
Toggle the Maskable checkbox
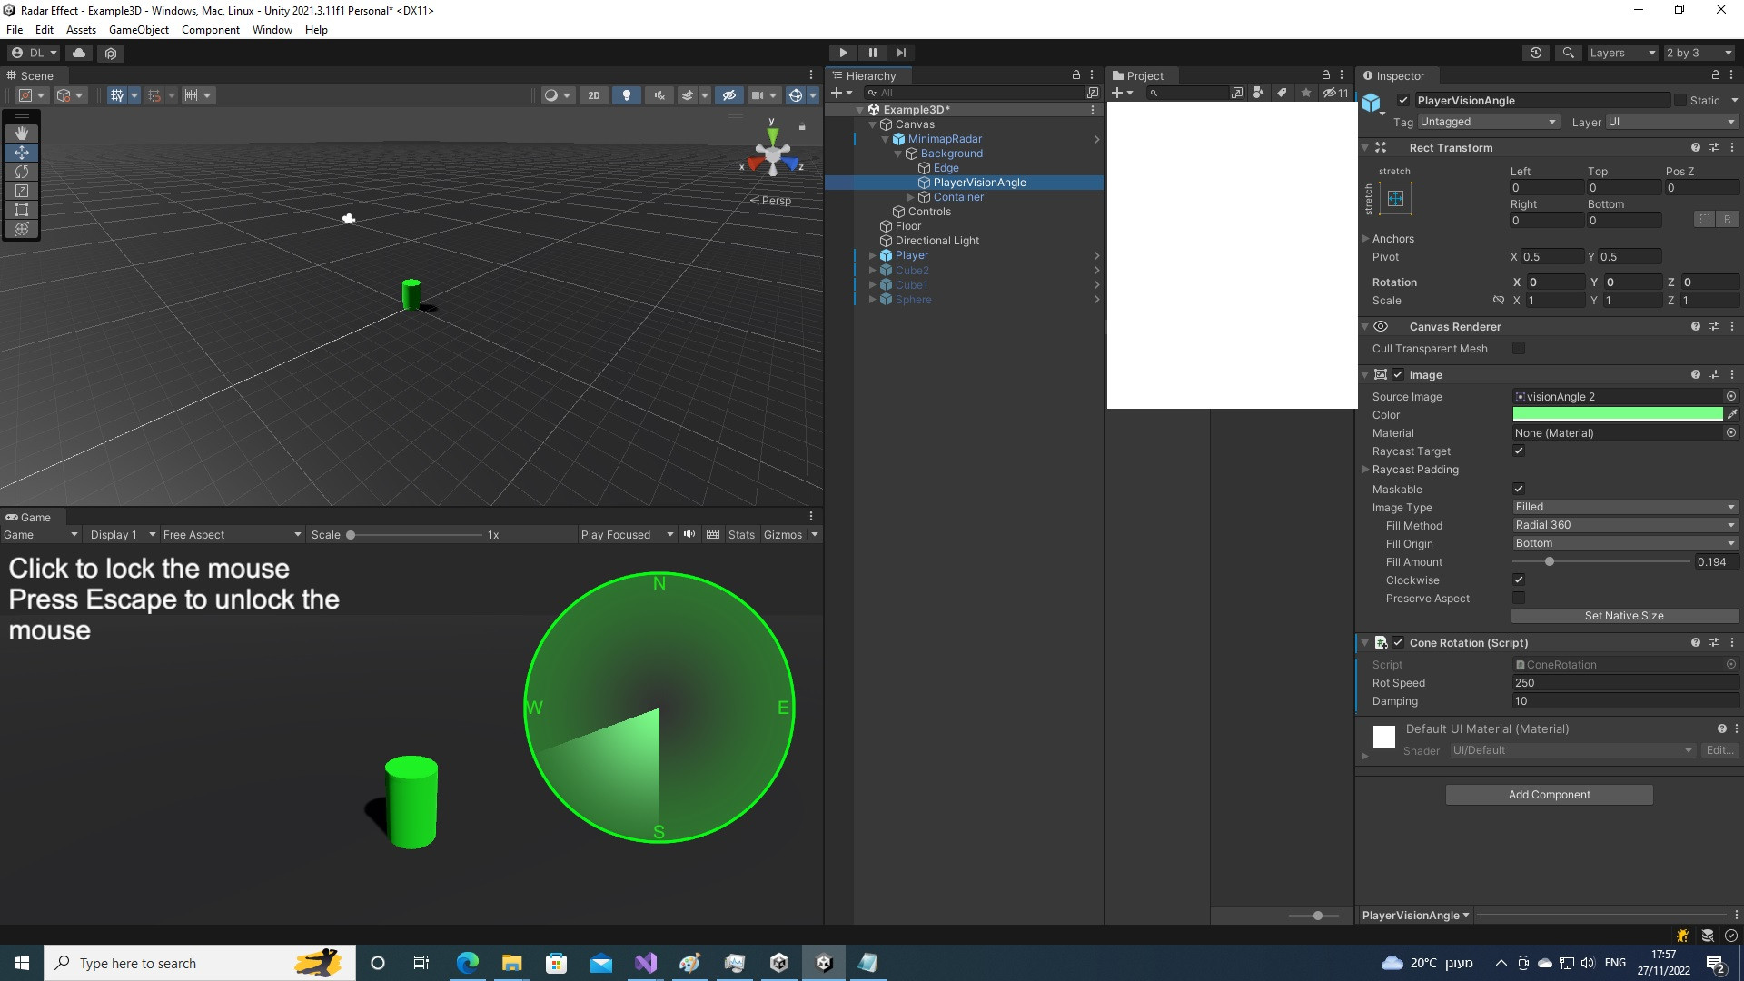coord(1519,489)
